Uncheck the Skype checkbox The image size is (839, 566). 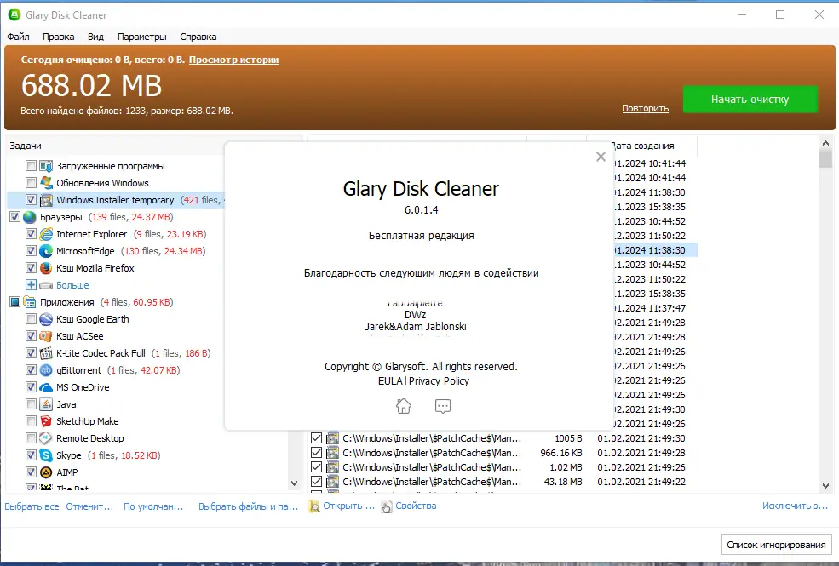31,455
